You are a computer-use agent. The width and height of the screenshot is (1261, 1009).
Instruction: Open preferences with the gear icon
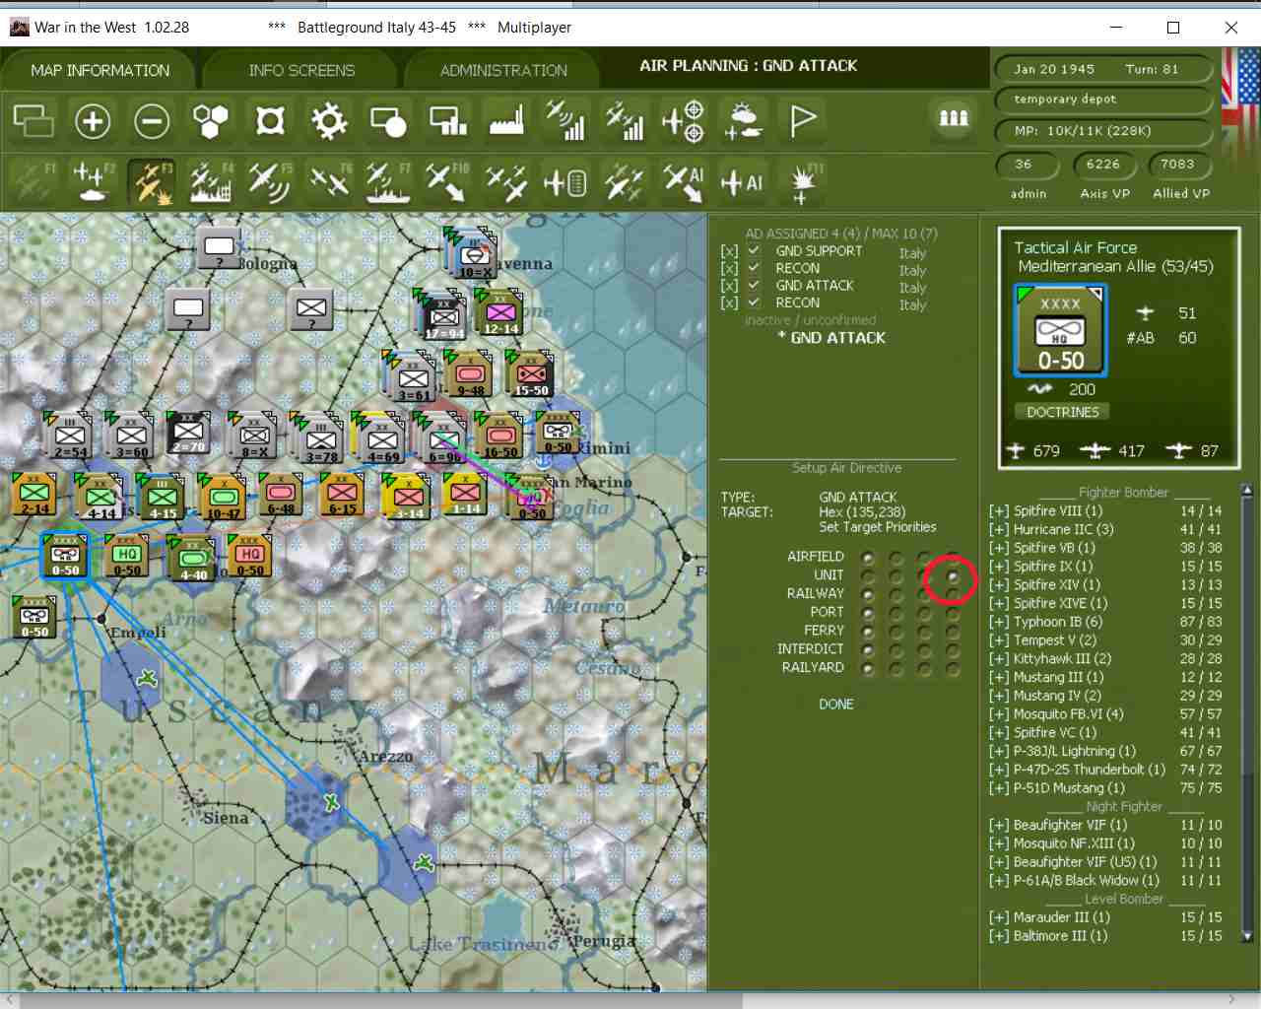329,121
